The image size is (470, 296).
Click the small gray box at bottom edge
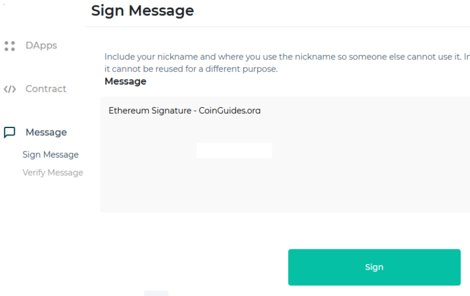tap(156, 294)
